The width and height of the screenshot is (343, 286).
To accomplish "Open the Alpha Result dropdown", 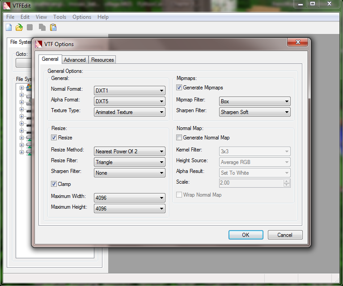I will 254,173.
